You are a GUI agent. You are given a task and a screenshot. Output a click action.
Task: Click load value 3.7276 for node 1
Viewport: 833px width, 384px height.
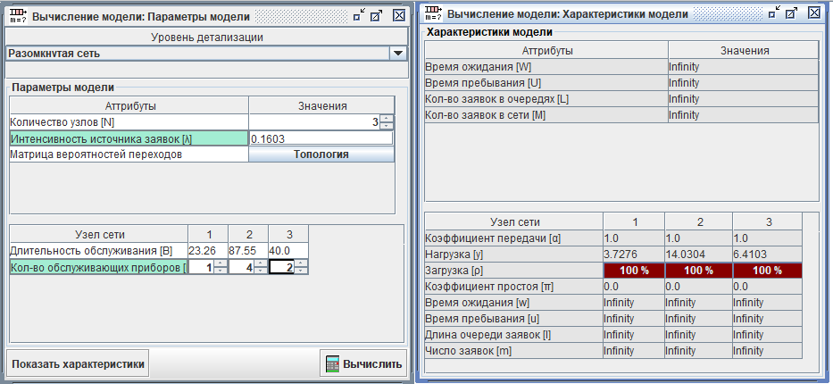(634, 254)
